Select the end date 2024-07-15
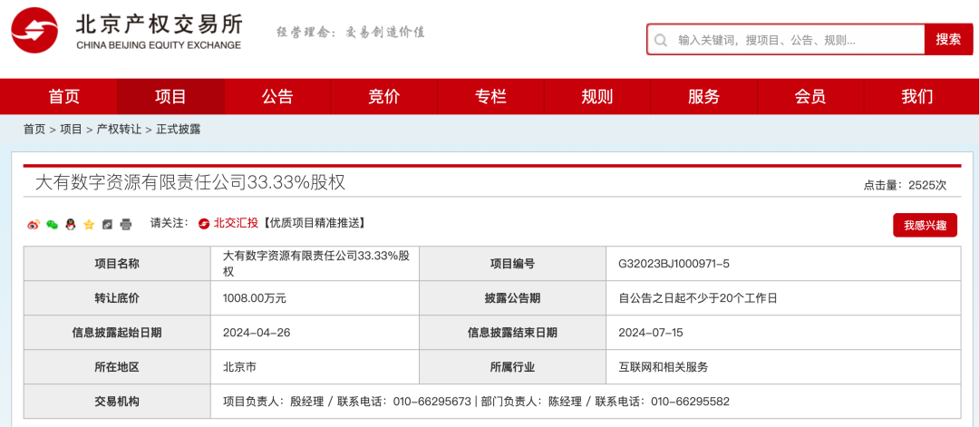 (651, 333)
